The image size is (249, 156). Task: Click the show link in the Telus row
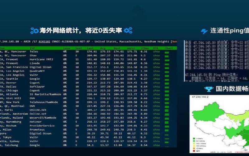click(x=157, y=51)
